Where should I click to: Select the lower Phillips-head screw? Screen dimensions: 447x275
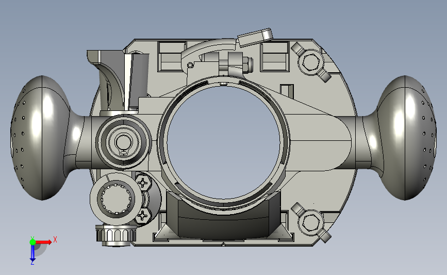(143, 215)
